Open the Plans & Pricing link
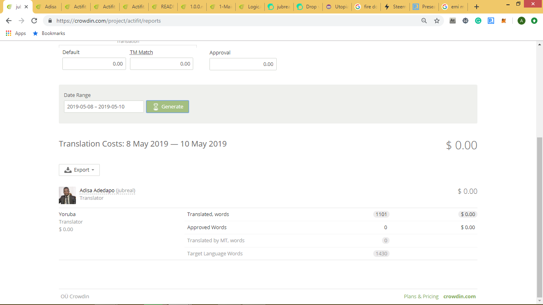Image resolution: width=543 pixels, height=305 pixels. coord(421,296)
